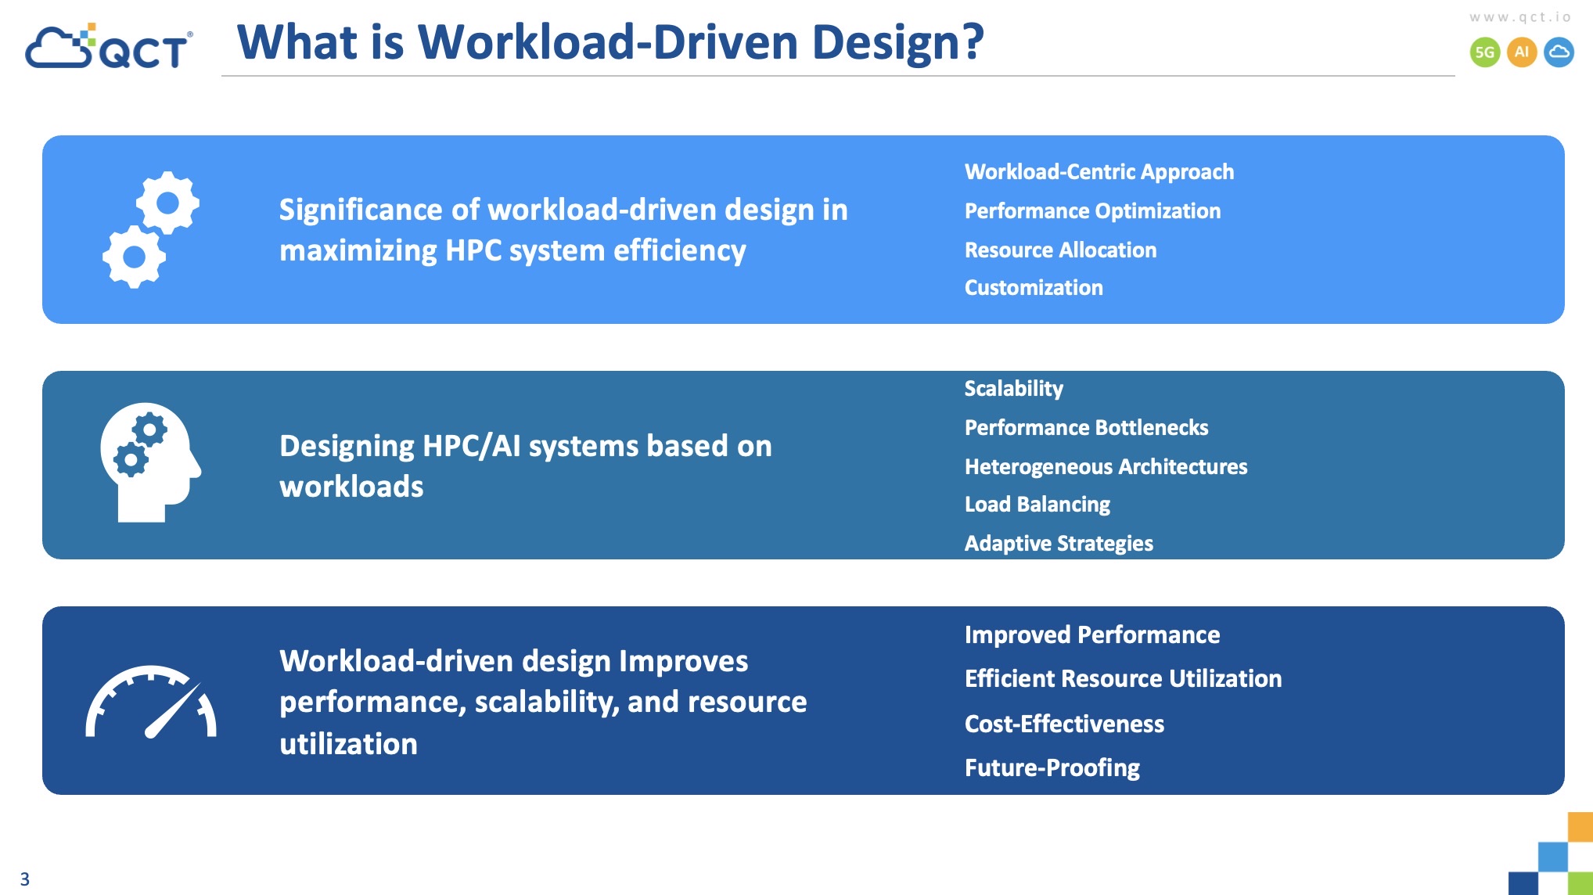Click the slide title 'What is Workload-Driven Design?'

click(x=610, y=42)
